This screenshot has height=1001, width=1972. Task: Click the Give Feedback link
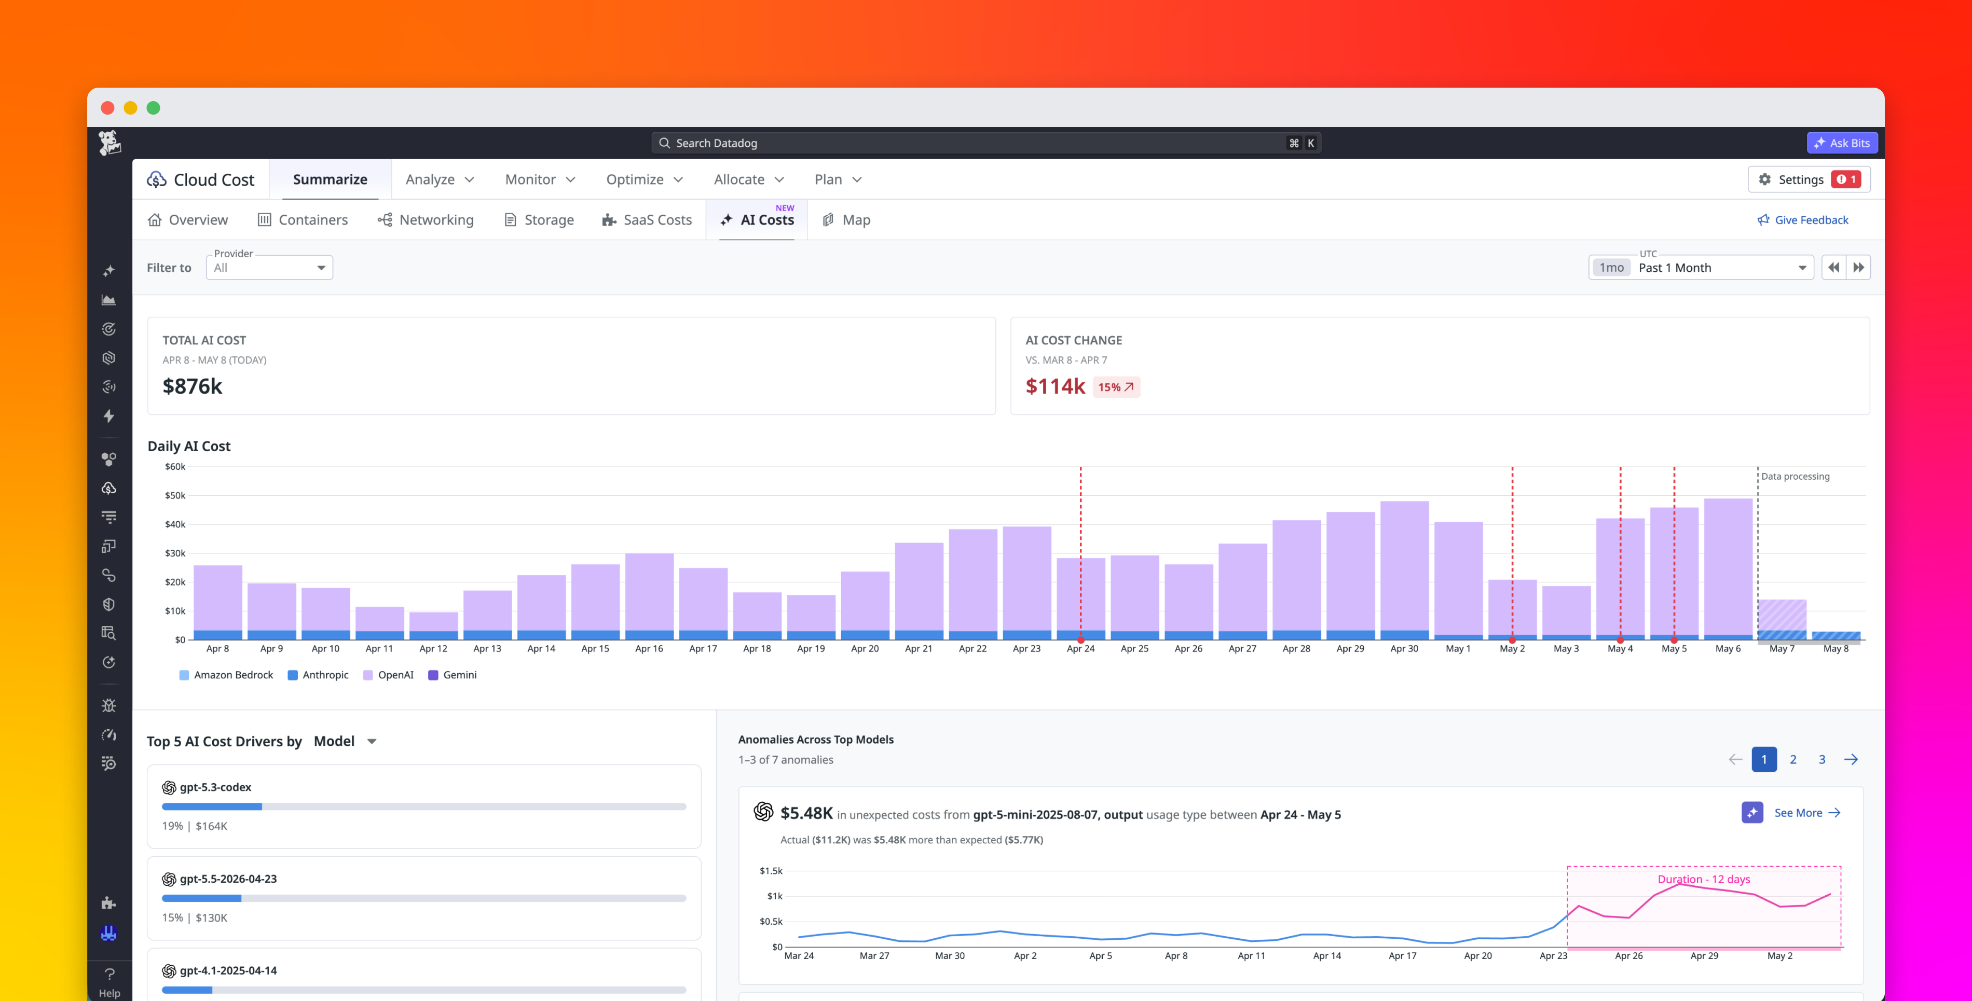click(x=1803, y=219)
